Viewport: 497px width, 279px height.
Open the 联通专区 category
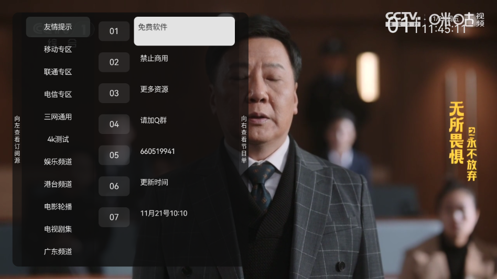(58, 72)
